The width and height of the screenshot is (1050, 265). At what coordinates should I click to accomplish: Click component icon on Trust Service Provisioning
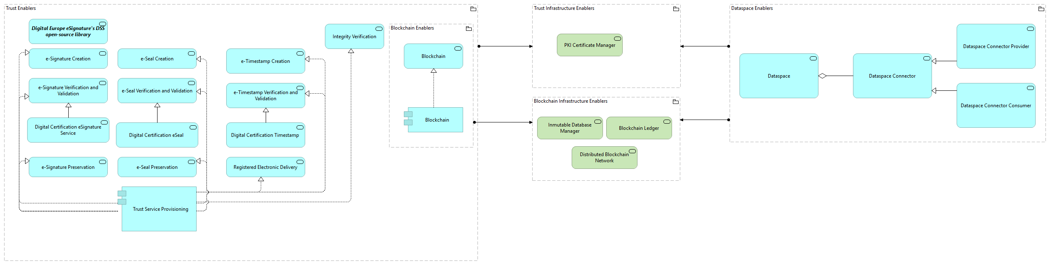click(x=122, y=198)
